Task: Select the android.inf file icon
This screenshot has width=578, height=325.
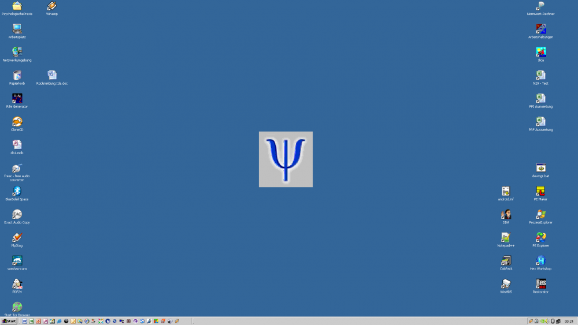Action: (x=506, y=194)
